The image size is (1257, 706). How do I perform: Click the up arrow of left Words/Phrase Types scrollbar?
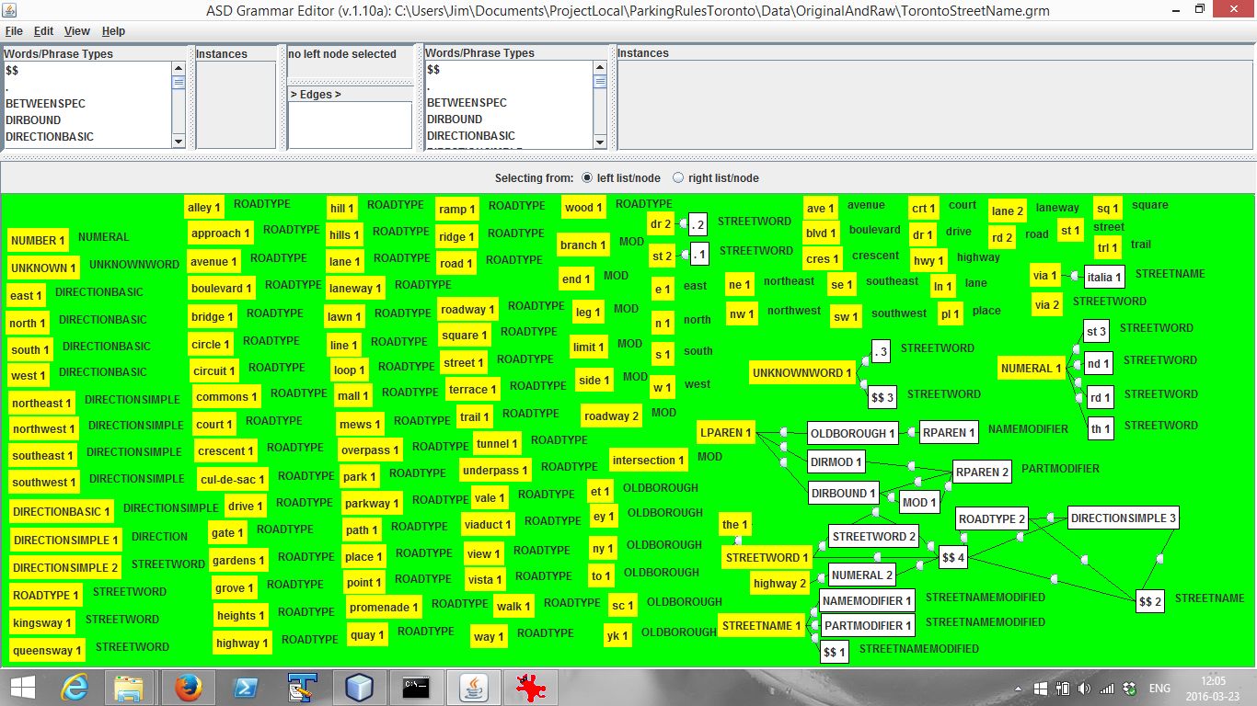coord(179,68)
